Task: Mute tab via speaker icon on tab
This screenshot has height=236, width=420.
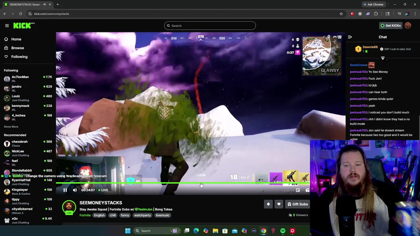Action: click(x=44, y=5)
